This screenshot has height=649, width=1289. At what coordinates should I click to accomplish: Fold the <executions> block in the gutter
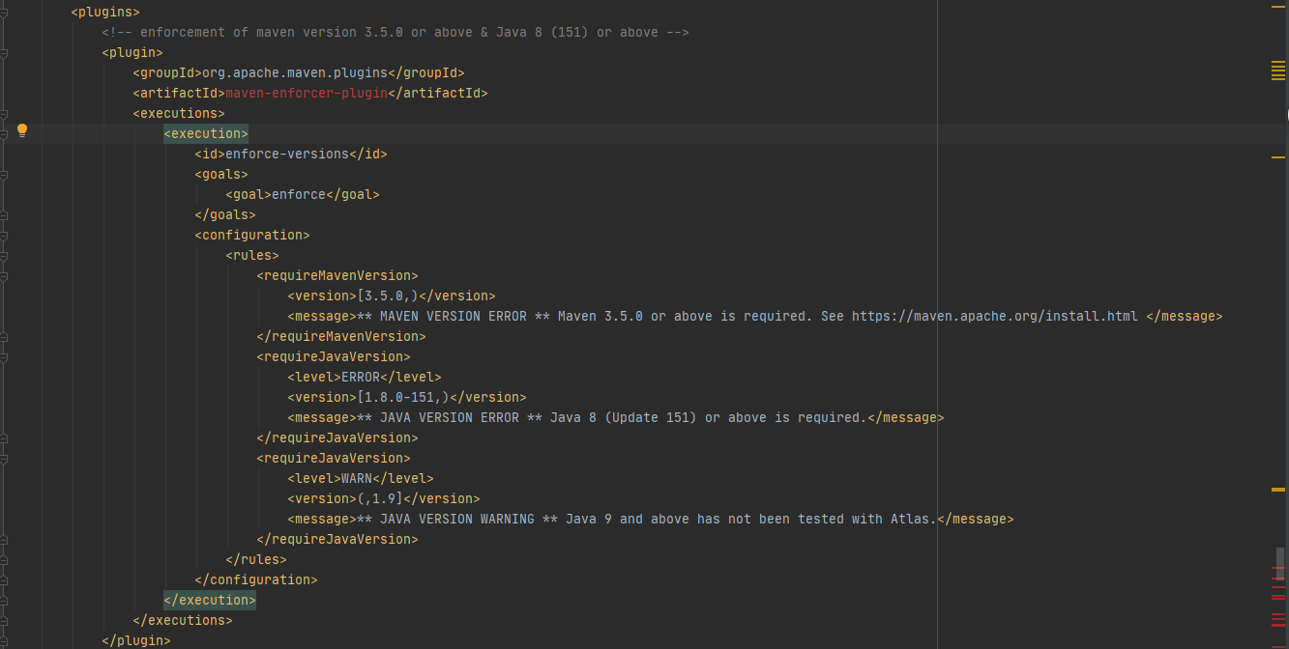[3, 114]
